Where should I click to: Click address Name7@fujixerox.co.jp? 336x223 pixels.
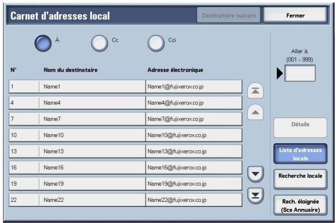pyautogui.click(x=194, y=119)
